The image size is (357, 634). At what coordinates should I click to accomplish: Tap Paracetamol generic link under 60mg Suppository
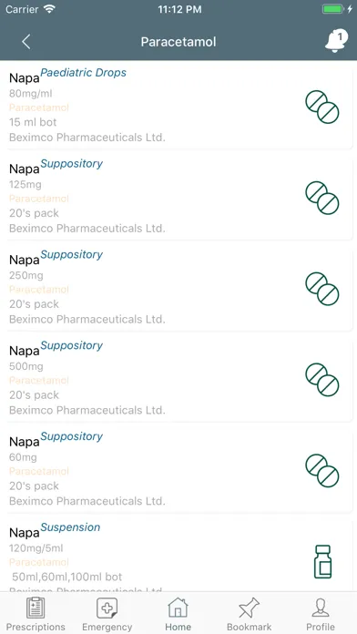39,471
